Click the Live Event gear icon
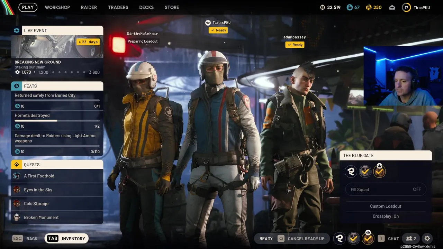The image size is (443, 249). coord(17,30)
